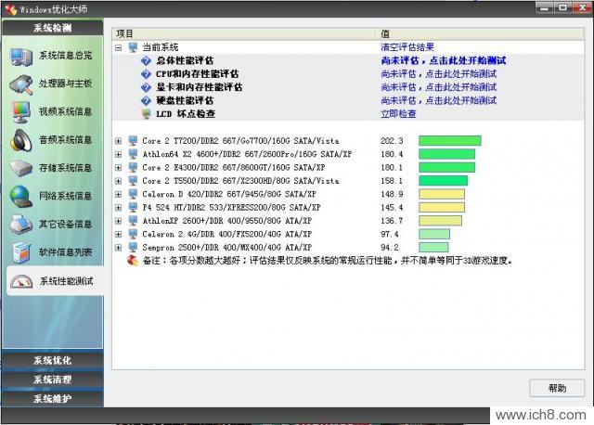Image resolution: width=594 pixels, height=425 pixels.
Task: Click 清空评估结果 link
Action: coord(407,47)
